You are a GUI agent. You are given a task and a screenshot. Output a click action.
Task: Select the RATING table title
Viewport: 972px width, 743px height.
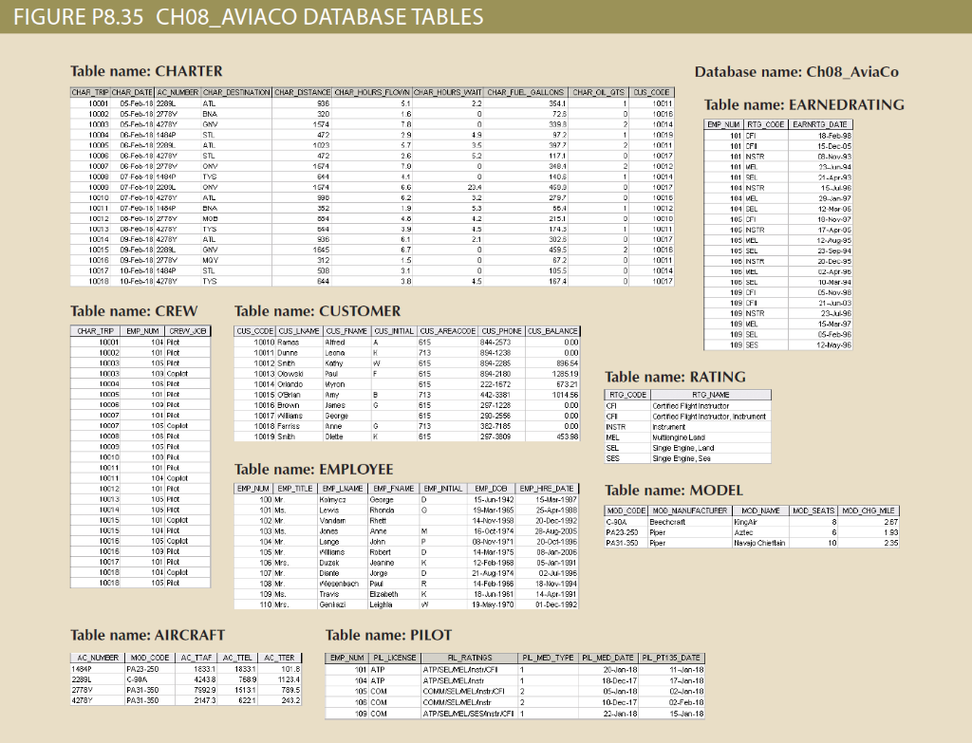tap(676, 377)
